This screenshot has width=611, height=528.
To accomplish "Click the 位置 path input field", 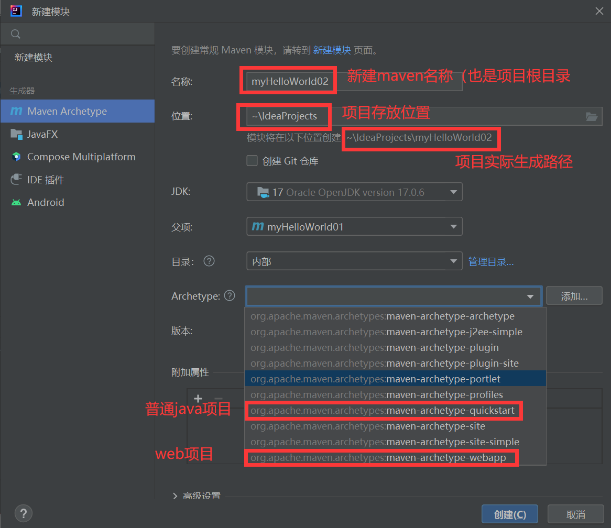I will (424, 116).
